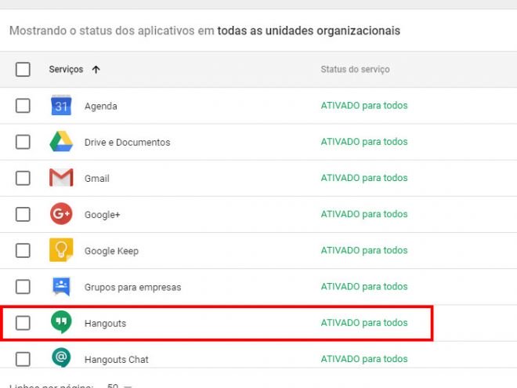Select the Google+ red icon

click(x=61, y=214)
